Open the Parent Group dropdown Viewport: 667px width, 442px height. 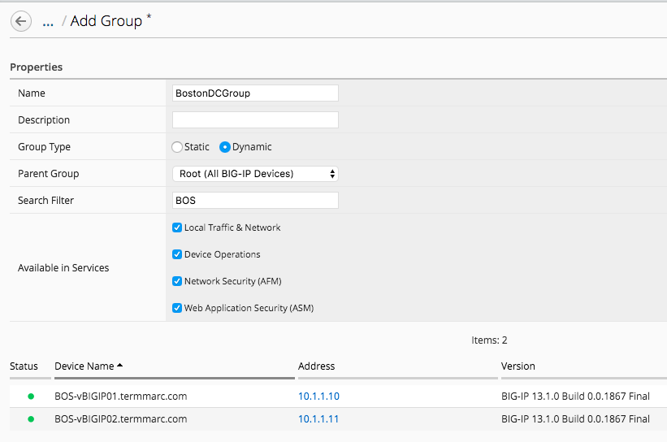click(255, 174)
